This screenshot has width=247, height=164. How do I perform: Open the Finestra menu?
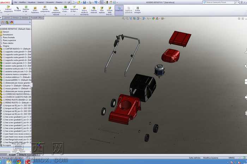pos(59,2)
